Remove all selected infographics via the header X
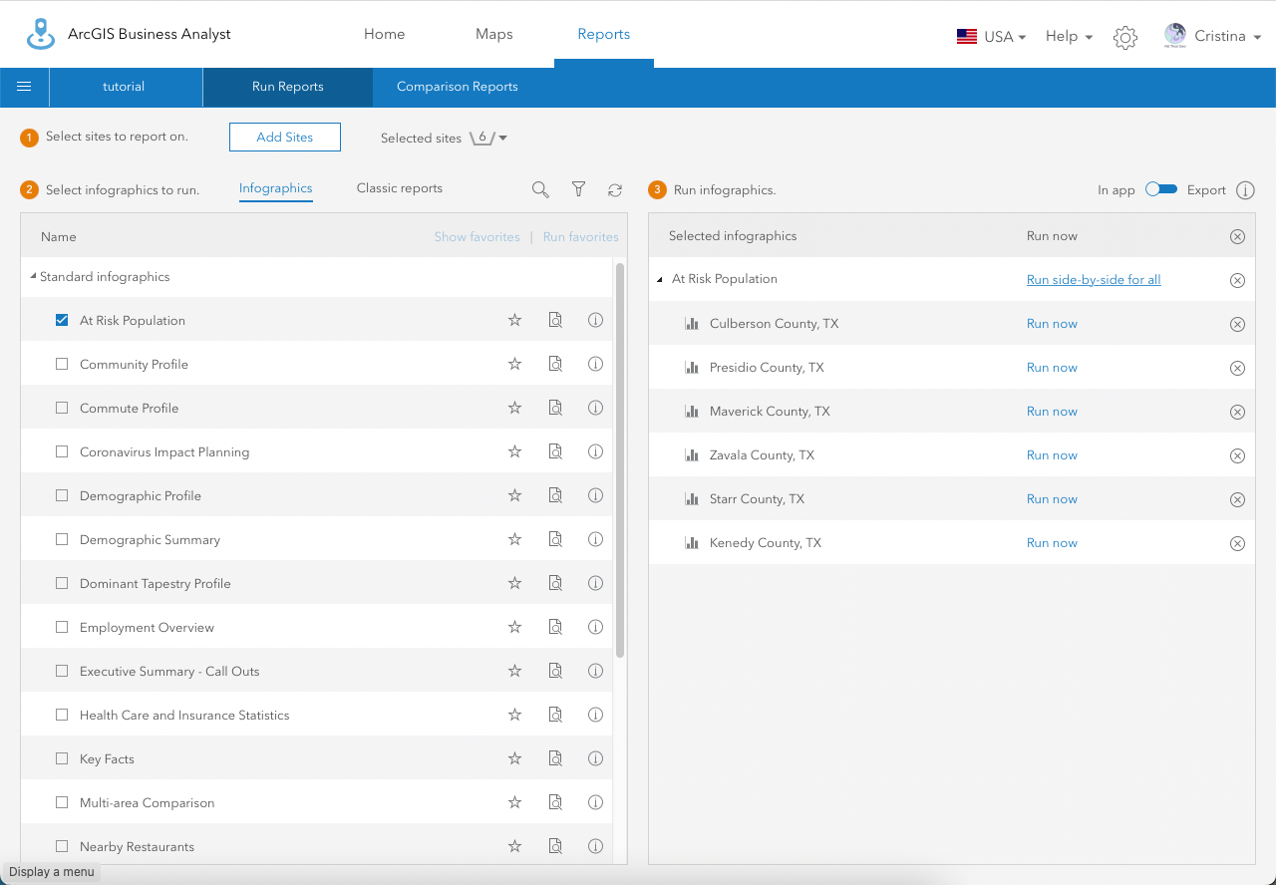Image resolution: width=1276 pixels, height=885 pixels. tap(1237, 236)
